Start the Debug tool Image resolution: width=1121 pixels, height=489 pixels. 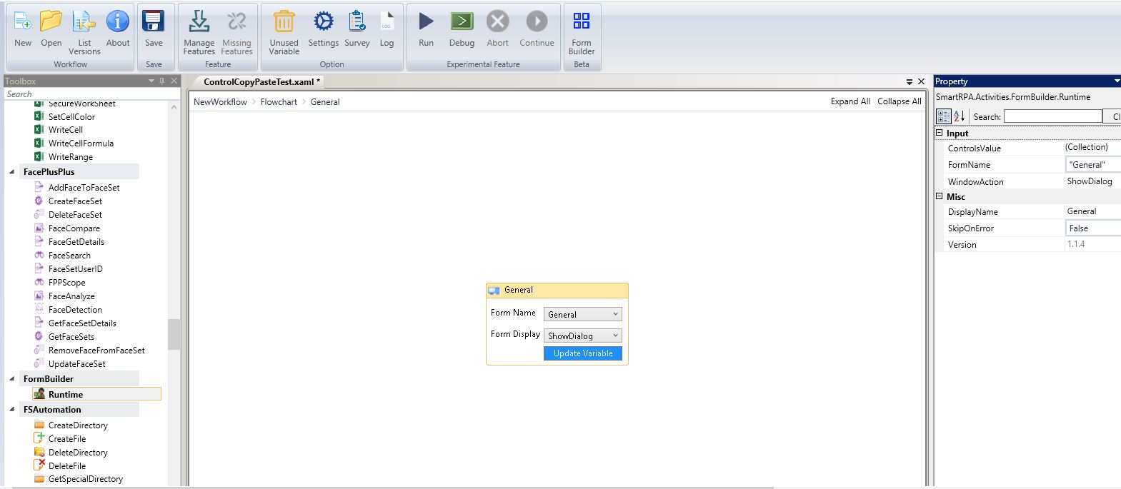point(462,22)
